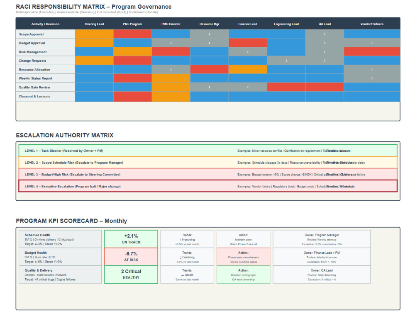Viewport: 415px width, 311px height.
Task: Select the PMO Director column header
Action: (x=171, y=24)
